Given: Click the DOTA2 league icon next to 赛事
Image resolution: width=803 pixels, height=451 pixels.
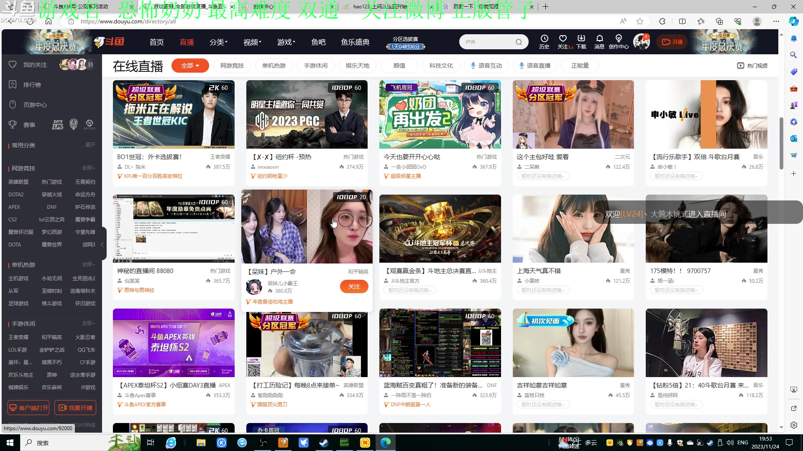Looking at the screenshot, I should [x=90, y=124].
